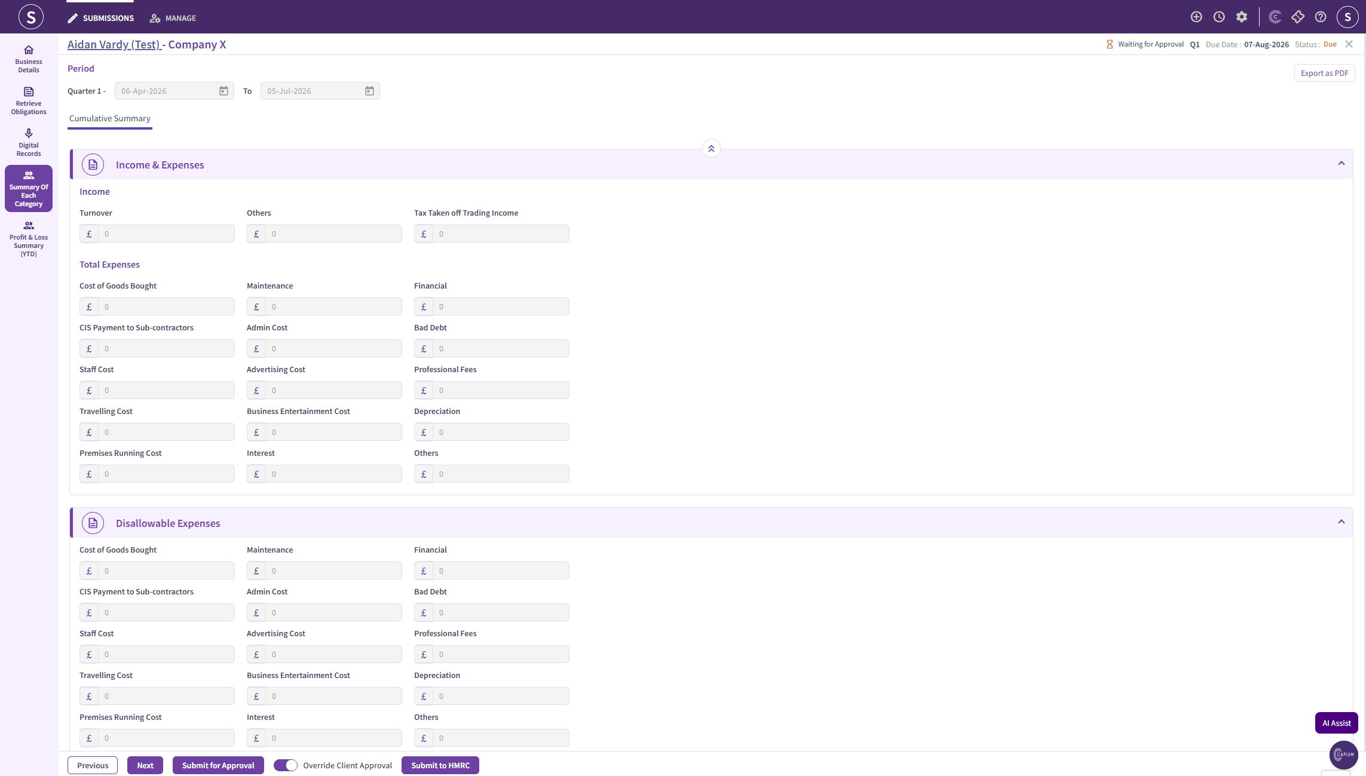
Task: Click the diamond-shaped icon in the header
Action: (x=1298, y=17)
